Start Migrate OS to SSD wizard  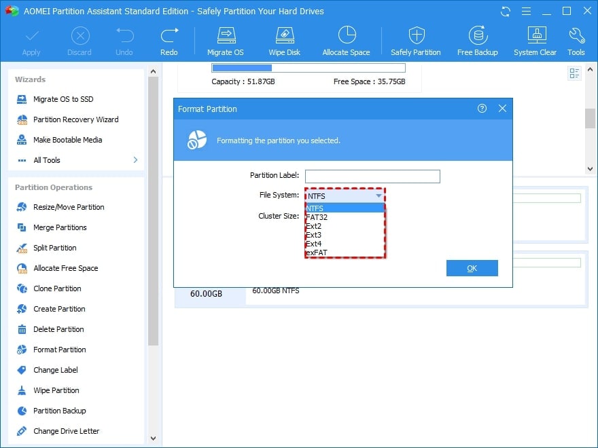[63, 99]
